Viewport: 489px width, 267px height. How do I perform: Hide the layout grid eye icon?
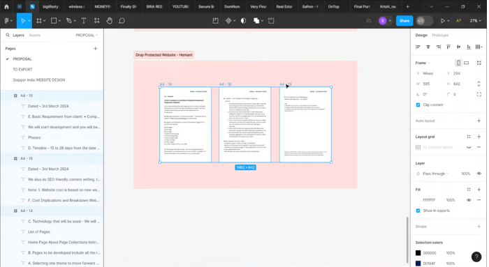469,147
